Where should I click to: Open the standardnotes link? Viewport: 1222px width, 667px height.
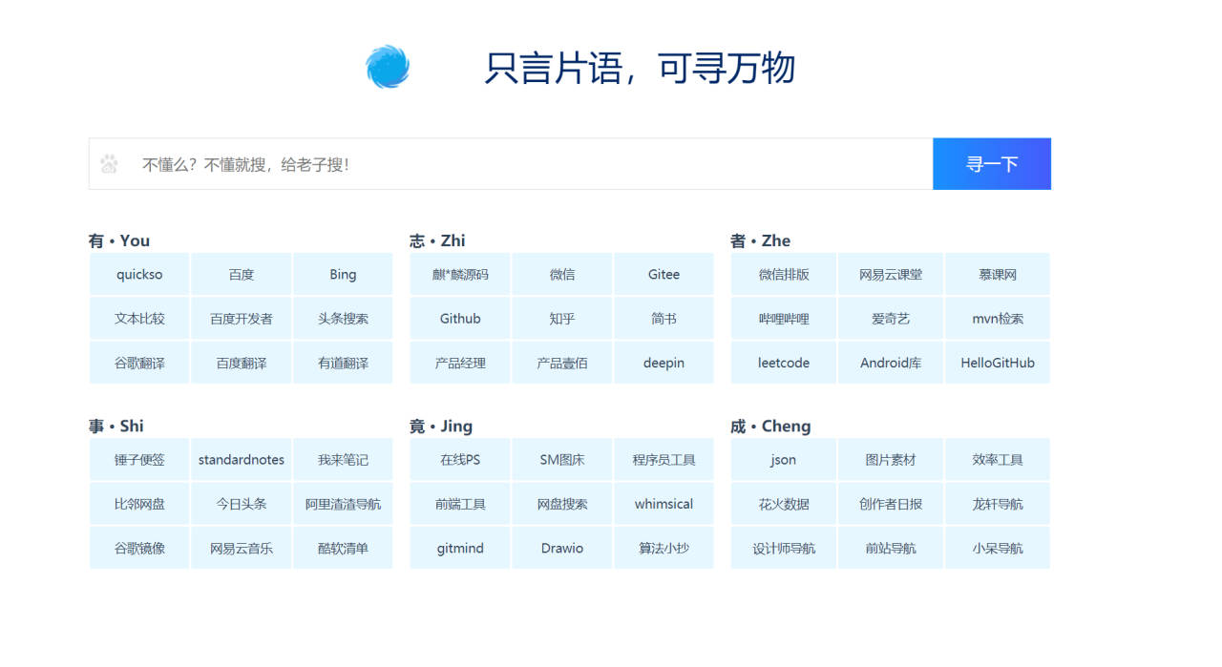tap(242, 459)
